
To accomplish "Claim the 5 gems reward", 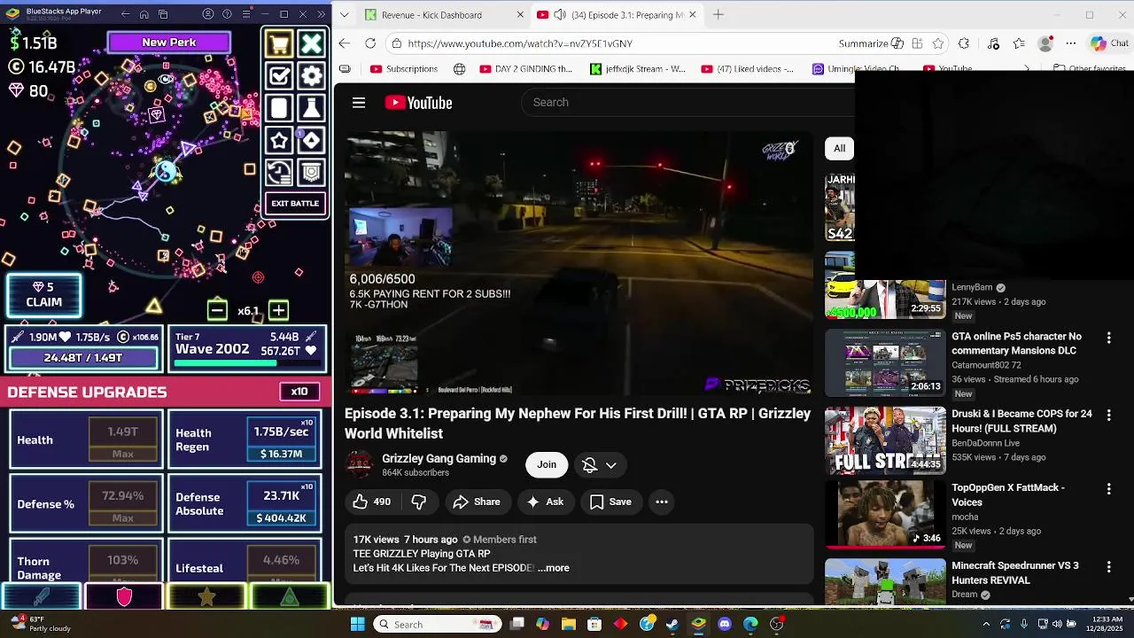I will click(43, 295).
